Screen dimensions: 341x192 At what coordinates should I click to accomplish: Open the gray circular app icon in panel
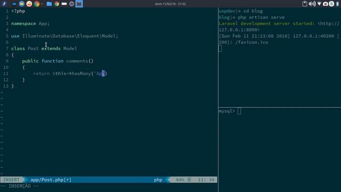tap(71, 4)
